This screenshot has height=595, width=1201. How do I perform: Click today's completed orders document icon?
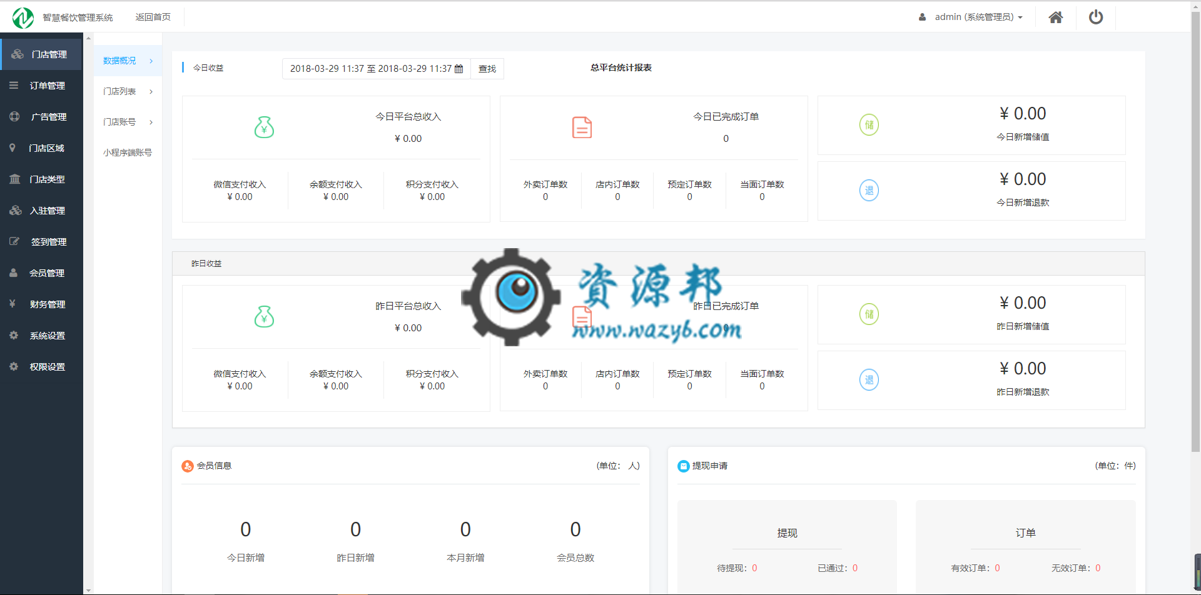coord(582,127)
